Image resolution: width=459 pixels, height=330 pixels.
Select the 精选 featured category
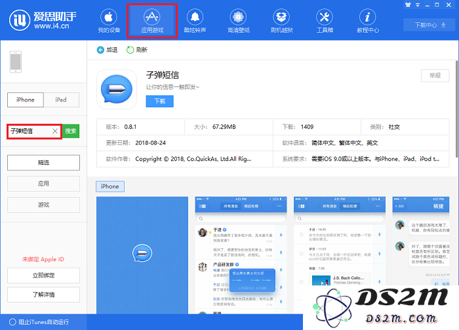click(44, 162)
